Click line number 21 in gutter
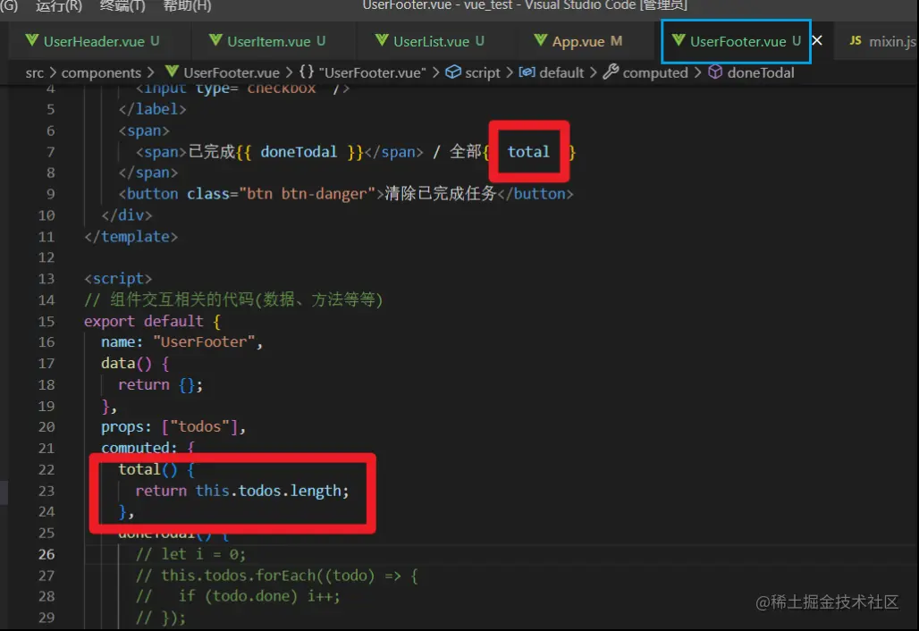The width and height of the screenshot is (919, 631). tap(46, 448)
